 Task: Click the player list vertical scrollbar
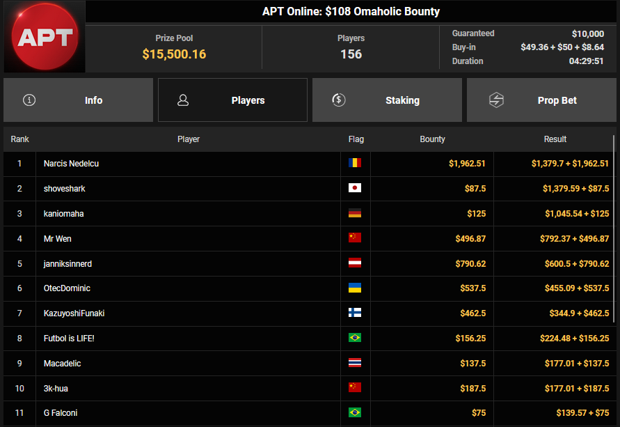(x=614, y=209)
